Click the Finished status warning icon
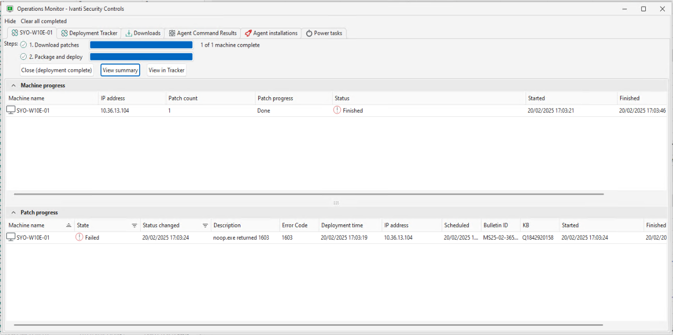The height and width of the screenshot is (335, 673). click(x=337, y=110)
